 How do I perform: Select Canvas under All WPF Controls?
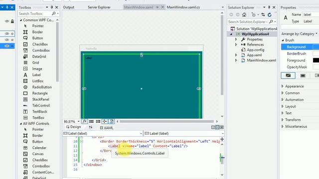pos(38,154)
